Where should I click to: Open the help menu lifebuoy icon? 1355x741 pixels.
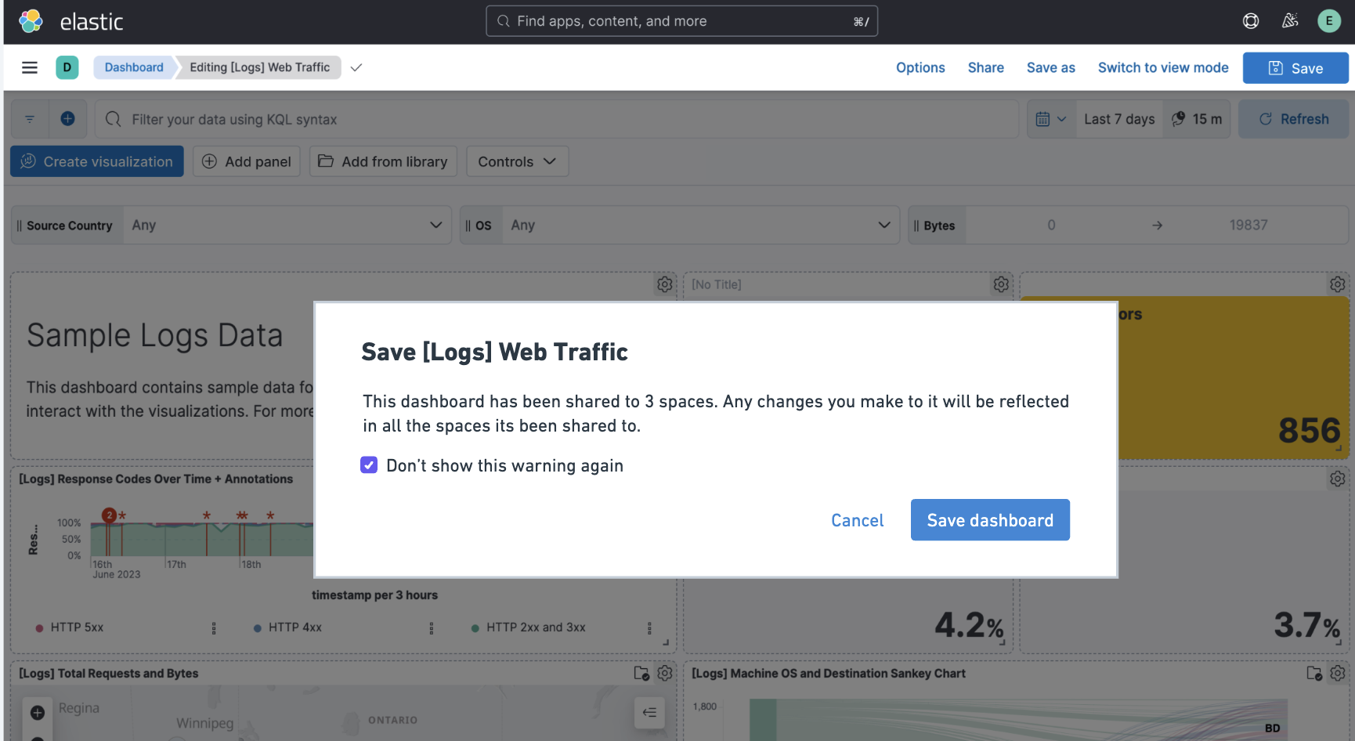(1251, 21)
